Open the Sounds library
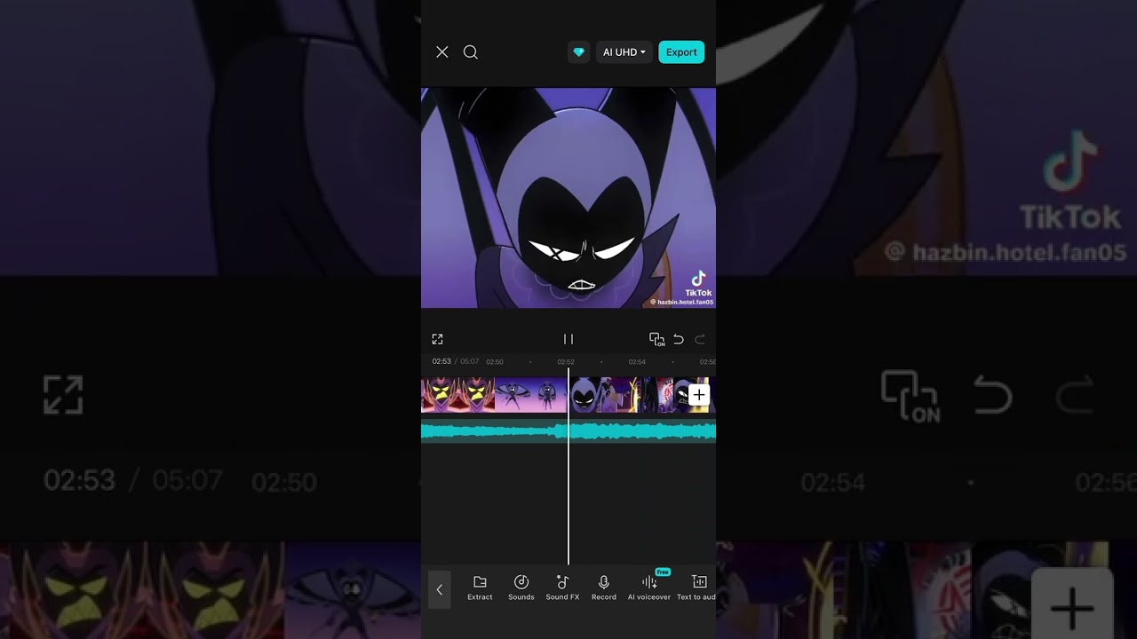Image resolution: width=1137 pixels, height=639 pixels. [521, 588]
